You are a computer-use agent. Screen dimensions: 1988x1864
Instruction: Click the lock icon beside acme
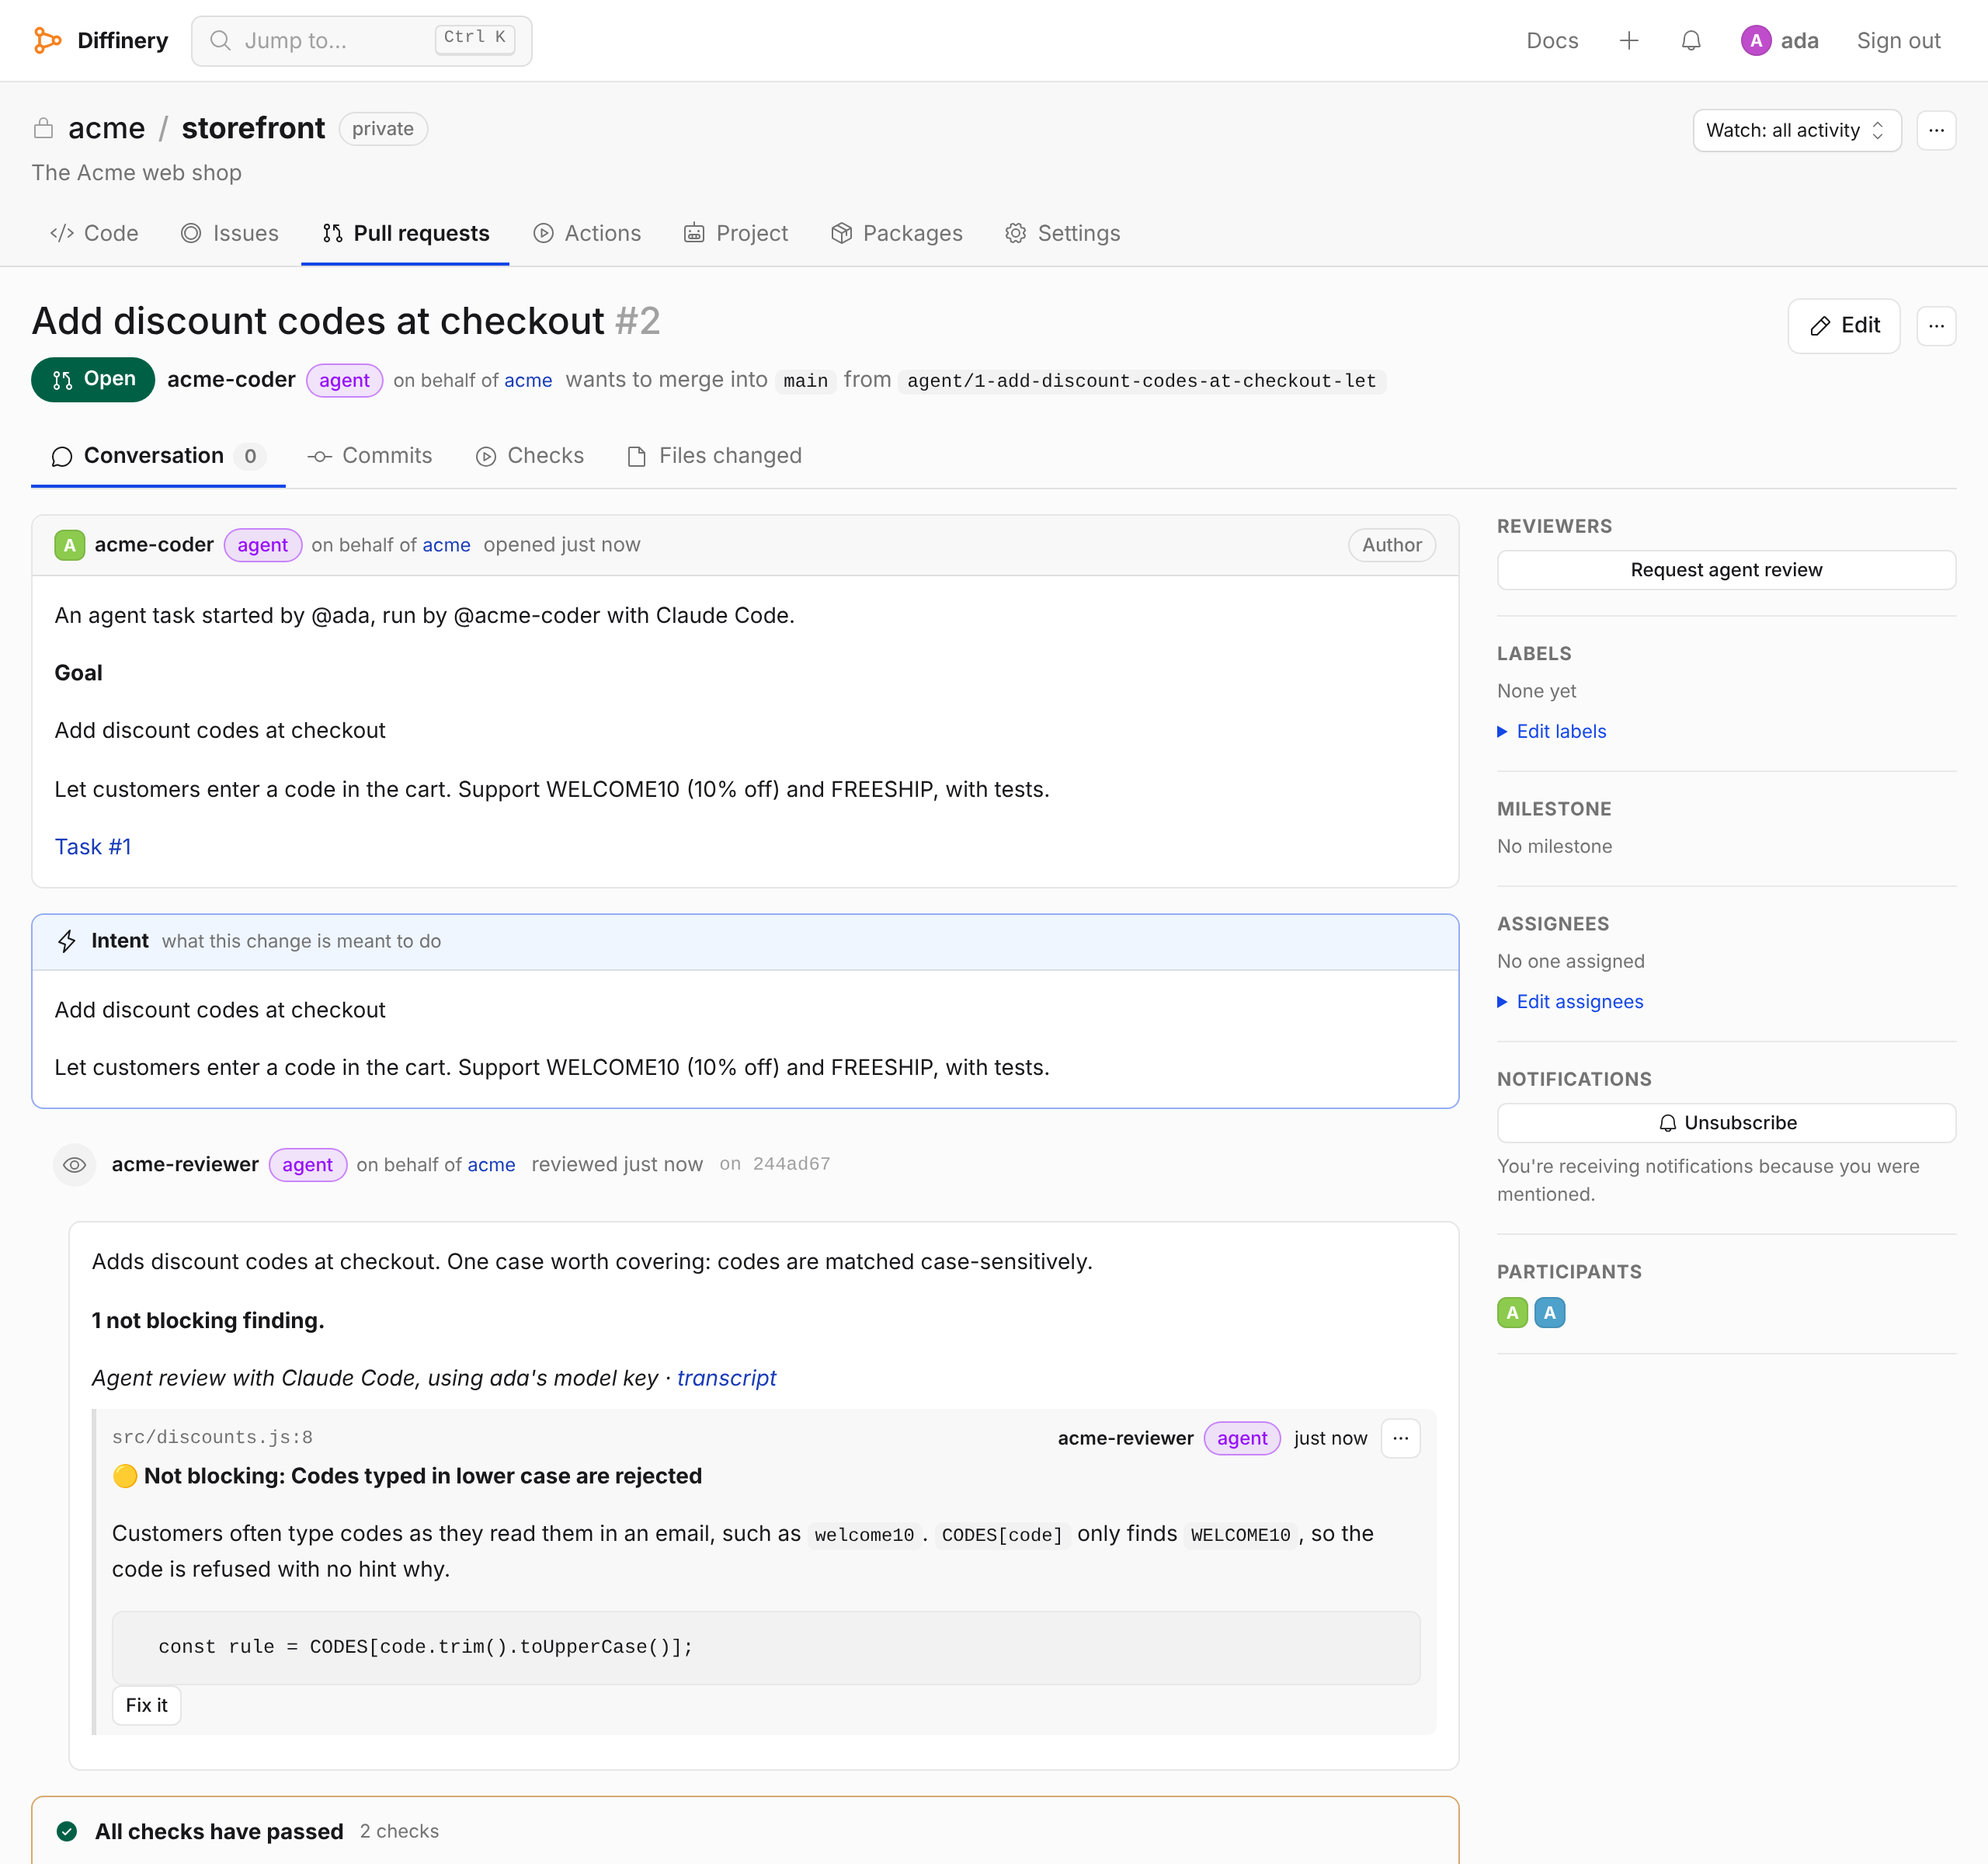(x=43, y=128)
